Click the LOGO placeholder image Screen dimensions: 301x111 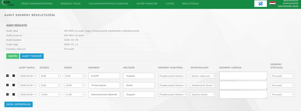[260, 4]
